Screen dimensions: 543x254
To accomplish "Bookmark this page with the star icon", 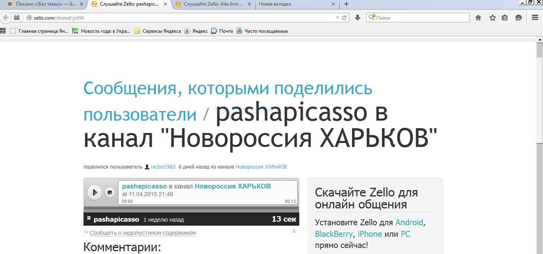I will coord(493,18).
